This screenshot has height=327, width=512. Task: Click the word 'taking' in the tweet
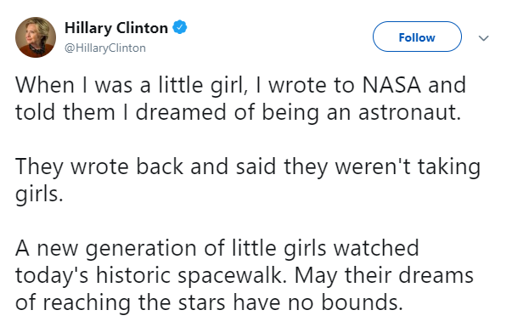[449, 167]
